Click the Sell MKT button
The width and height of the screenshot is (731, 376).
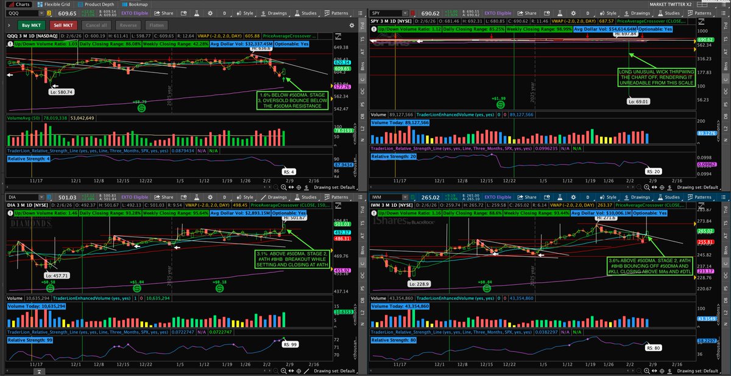[63, 26]
